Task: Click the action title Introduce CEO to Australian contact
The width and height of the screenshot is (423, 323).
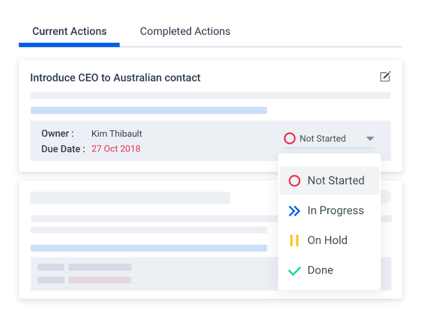Action: (115, 78)
